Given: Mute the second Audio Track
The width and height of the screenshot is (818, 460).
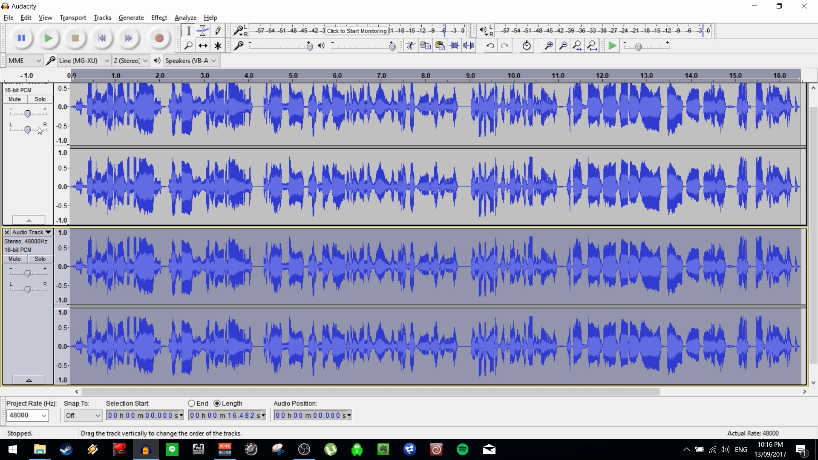Looking at the screenshot, I should pos(14,259).
